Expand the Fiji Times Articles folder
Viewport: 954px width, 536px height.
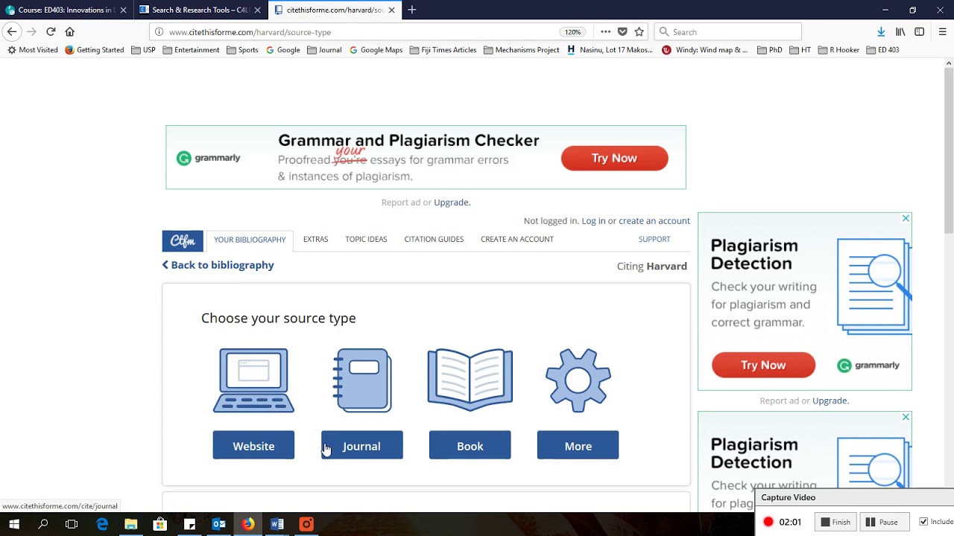[x=443, y=50]
